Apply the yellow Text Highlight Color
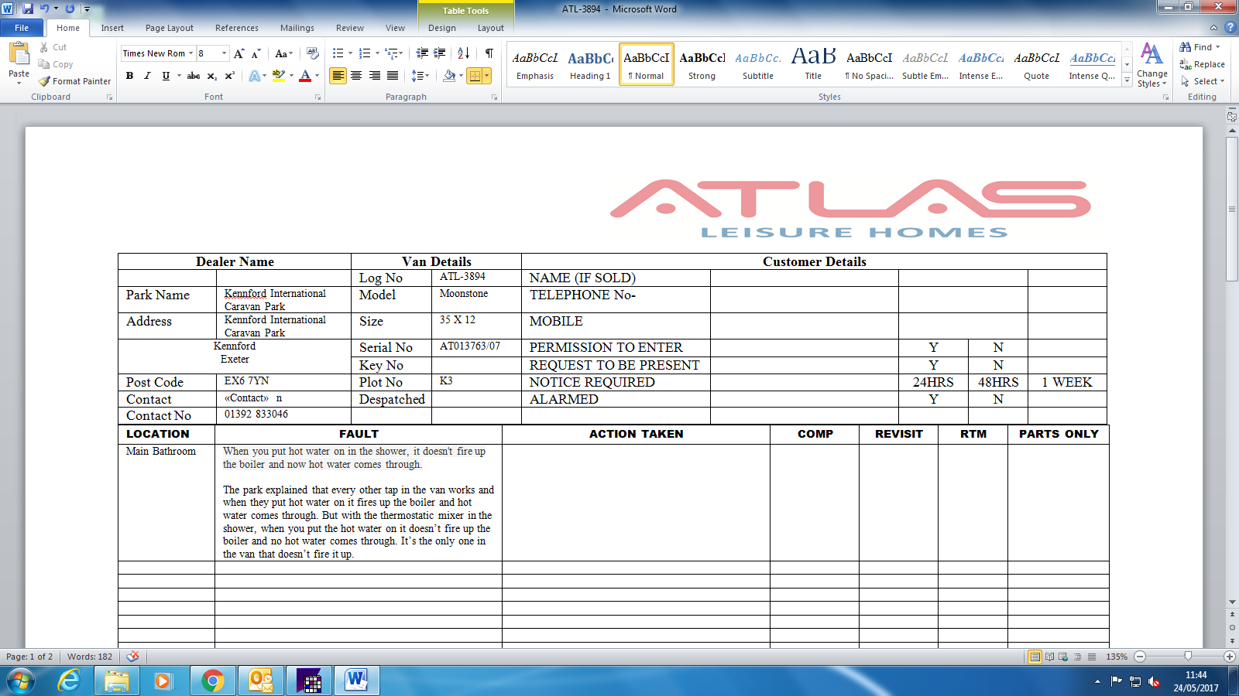 pos(278,76)
